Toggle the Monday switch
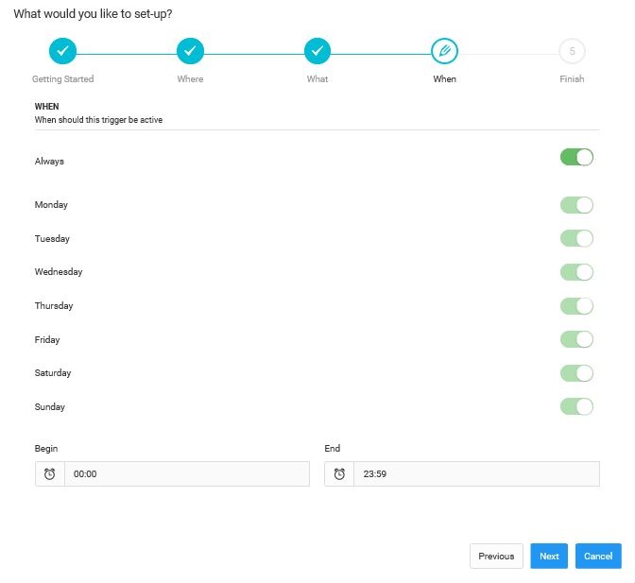 click(576, 205)
